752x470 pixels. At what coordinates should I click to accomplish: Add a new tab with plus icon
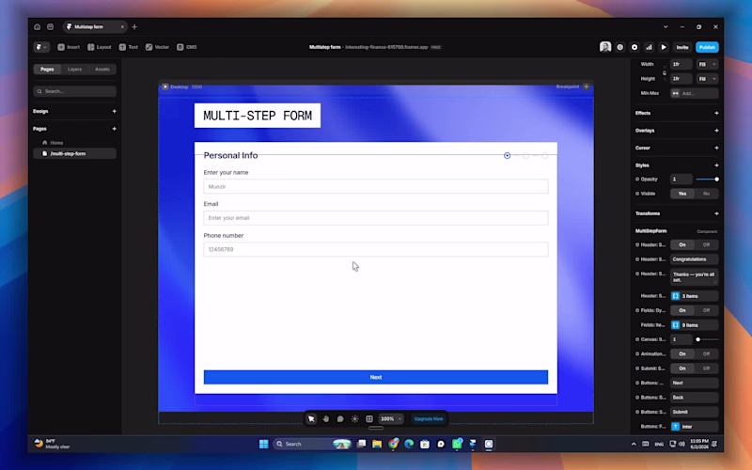click(x=134, y=27)
